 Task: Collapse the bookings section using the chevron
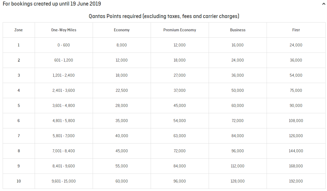coord(324,4)
